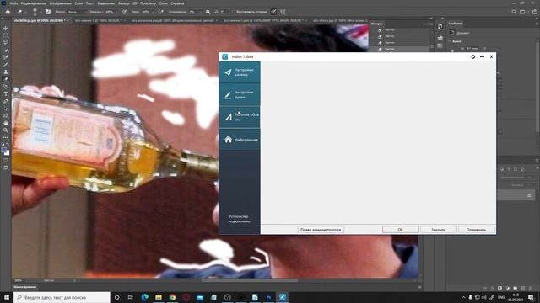Open the Изображение menu
The image size is (540, 303).
[x=60, y=3]
